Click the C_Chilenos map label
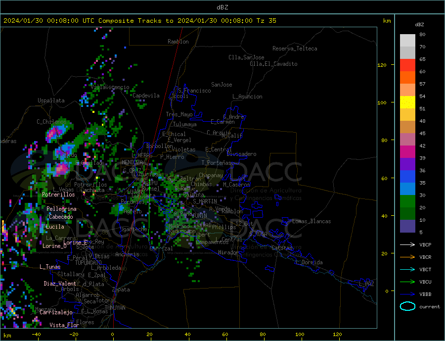This screenshot has height=341, width=445. (51, 122)
